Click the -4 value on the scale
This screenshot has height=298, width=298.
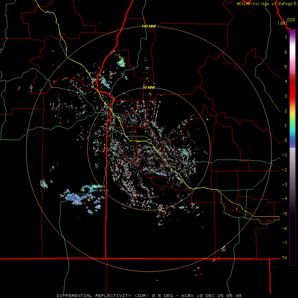pyautogui.click(x=284, y=199)
